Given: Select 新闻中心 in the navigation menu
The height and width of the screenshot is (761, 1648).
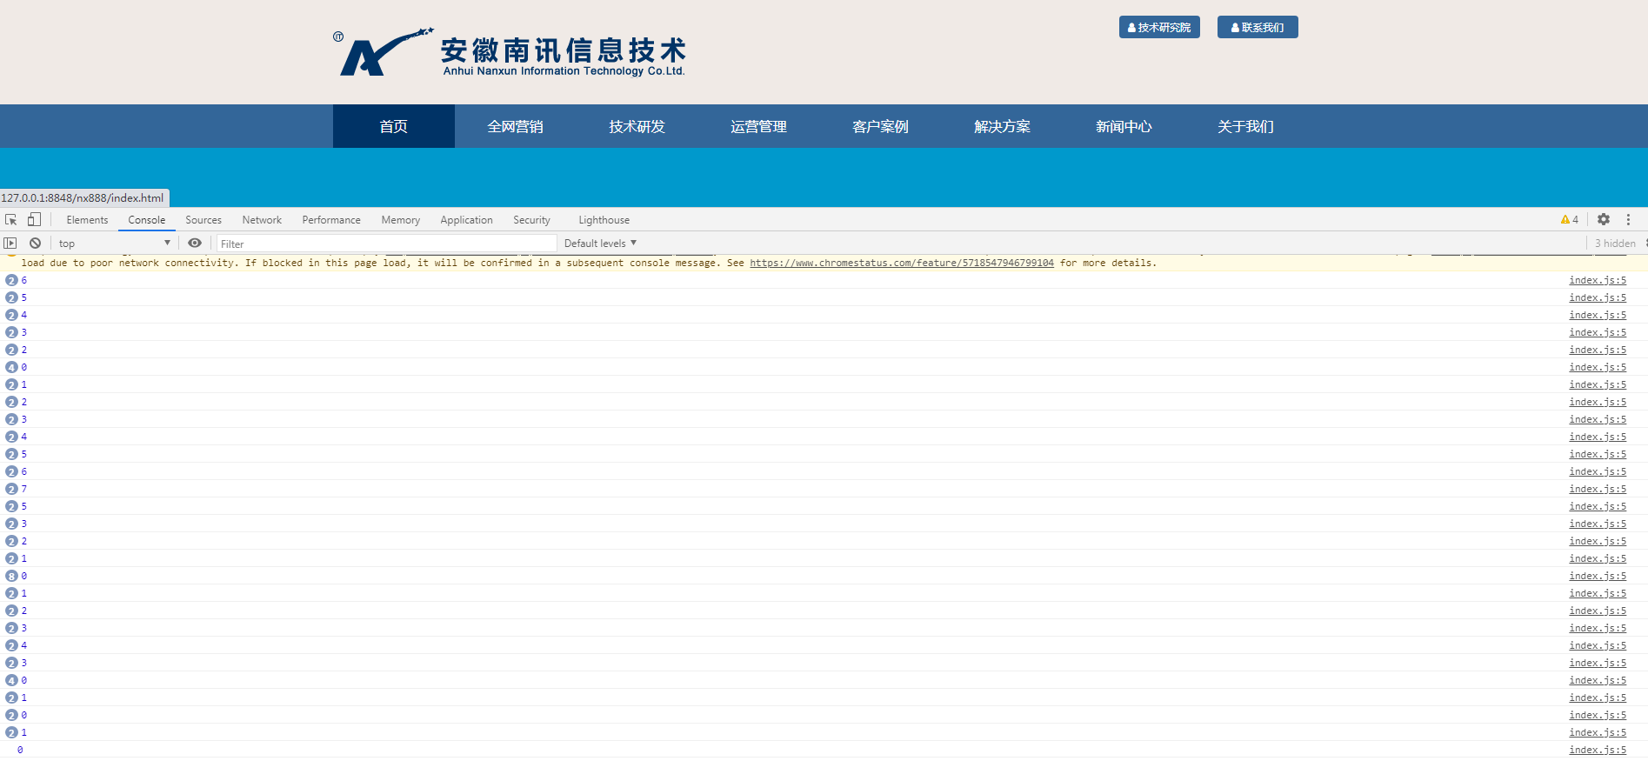Looking at the screenshot, I should coord(1124,127).
